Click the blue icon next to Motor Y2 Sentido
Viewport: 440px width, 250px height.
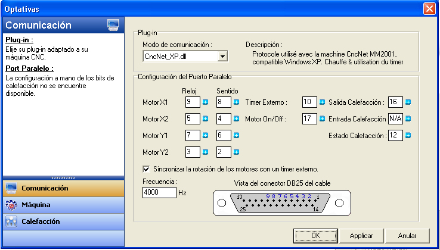(237, 152)
